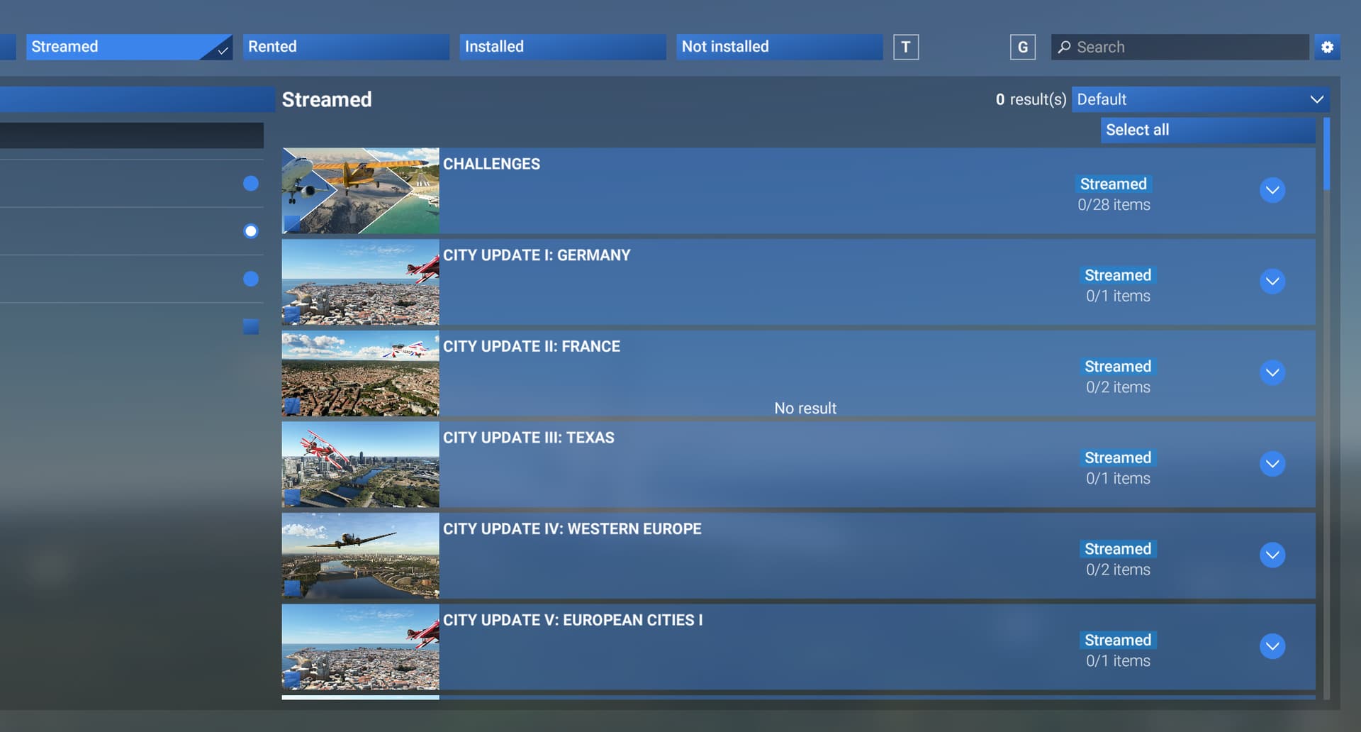
Task: Click the search magnifier icon
Action: click(x=1065, y=47)
